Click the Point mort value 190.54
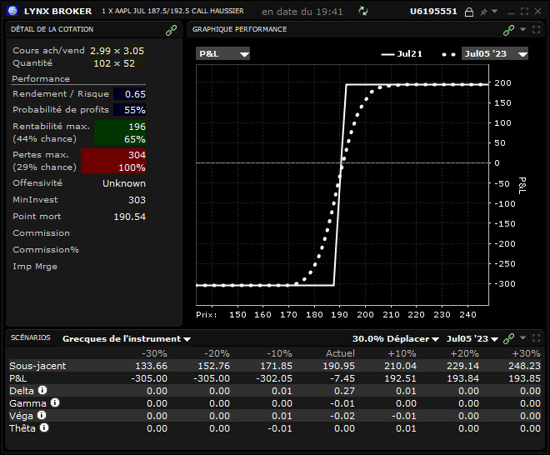This screenshot has height=455, width=550. (x=129, y=217)
